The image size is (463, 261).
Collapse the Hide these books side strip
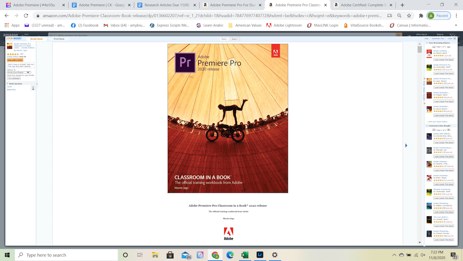[424, 91]
